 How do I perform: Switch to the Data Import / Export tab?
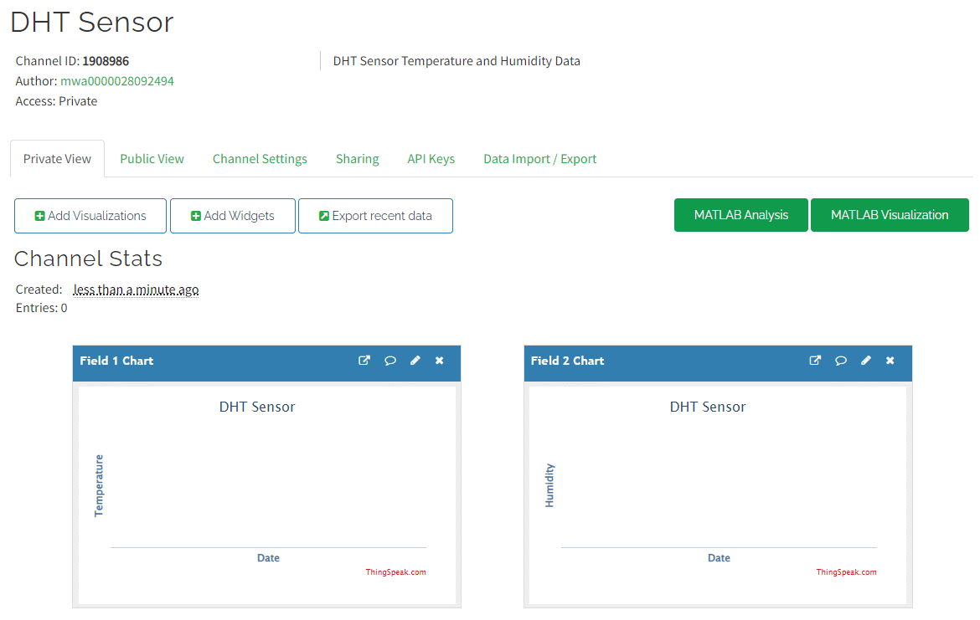tap(539, 158)
